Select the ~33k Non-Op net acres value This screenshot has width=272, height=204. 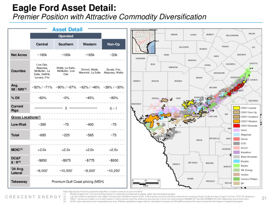[x=114, y=55]
